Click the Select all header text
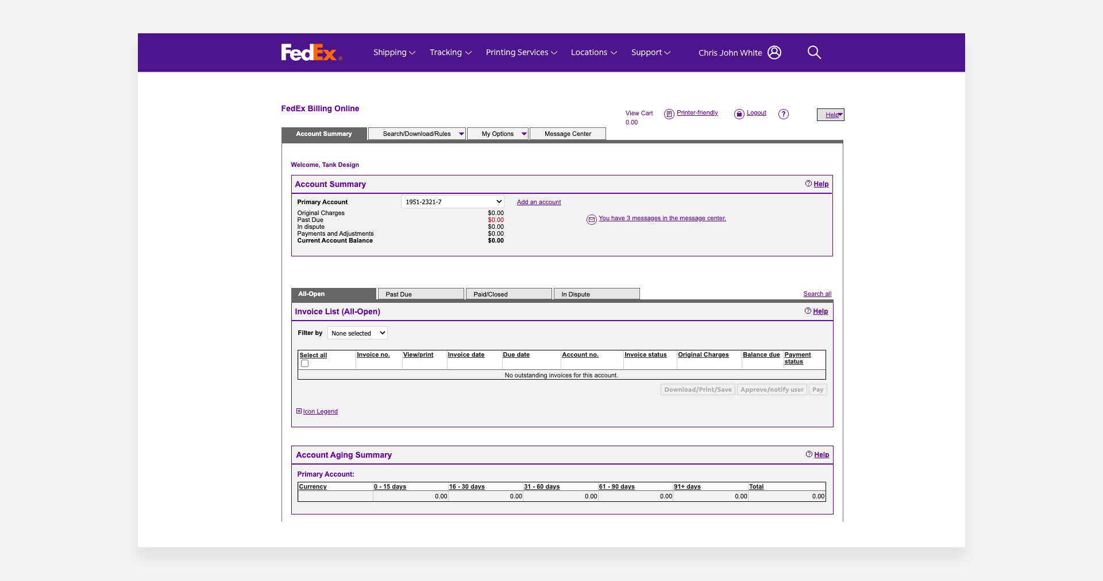 tap(313, 355)
